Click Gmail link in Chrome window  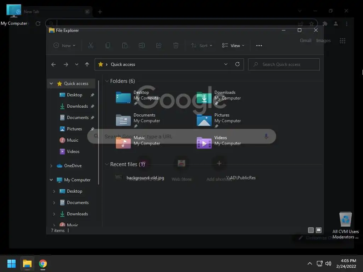point(306,40)
